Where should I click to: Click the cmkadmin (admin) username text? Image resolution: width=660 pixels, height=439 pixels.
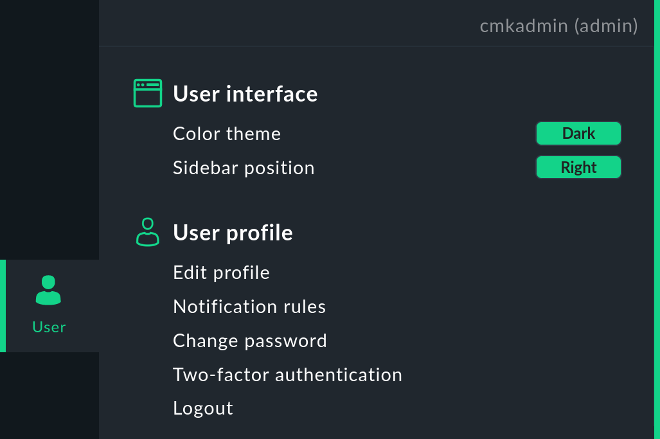click(558, 26)
